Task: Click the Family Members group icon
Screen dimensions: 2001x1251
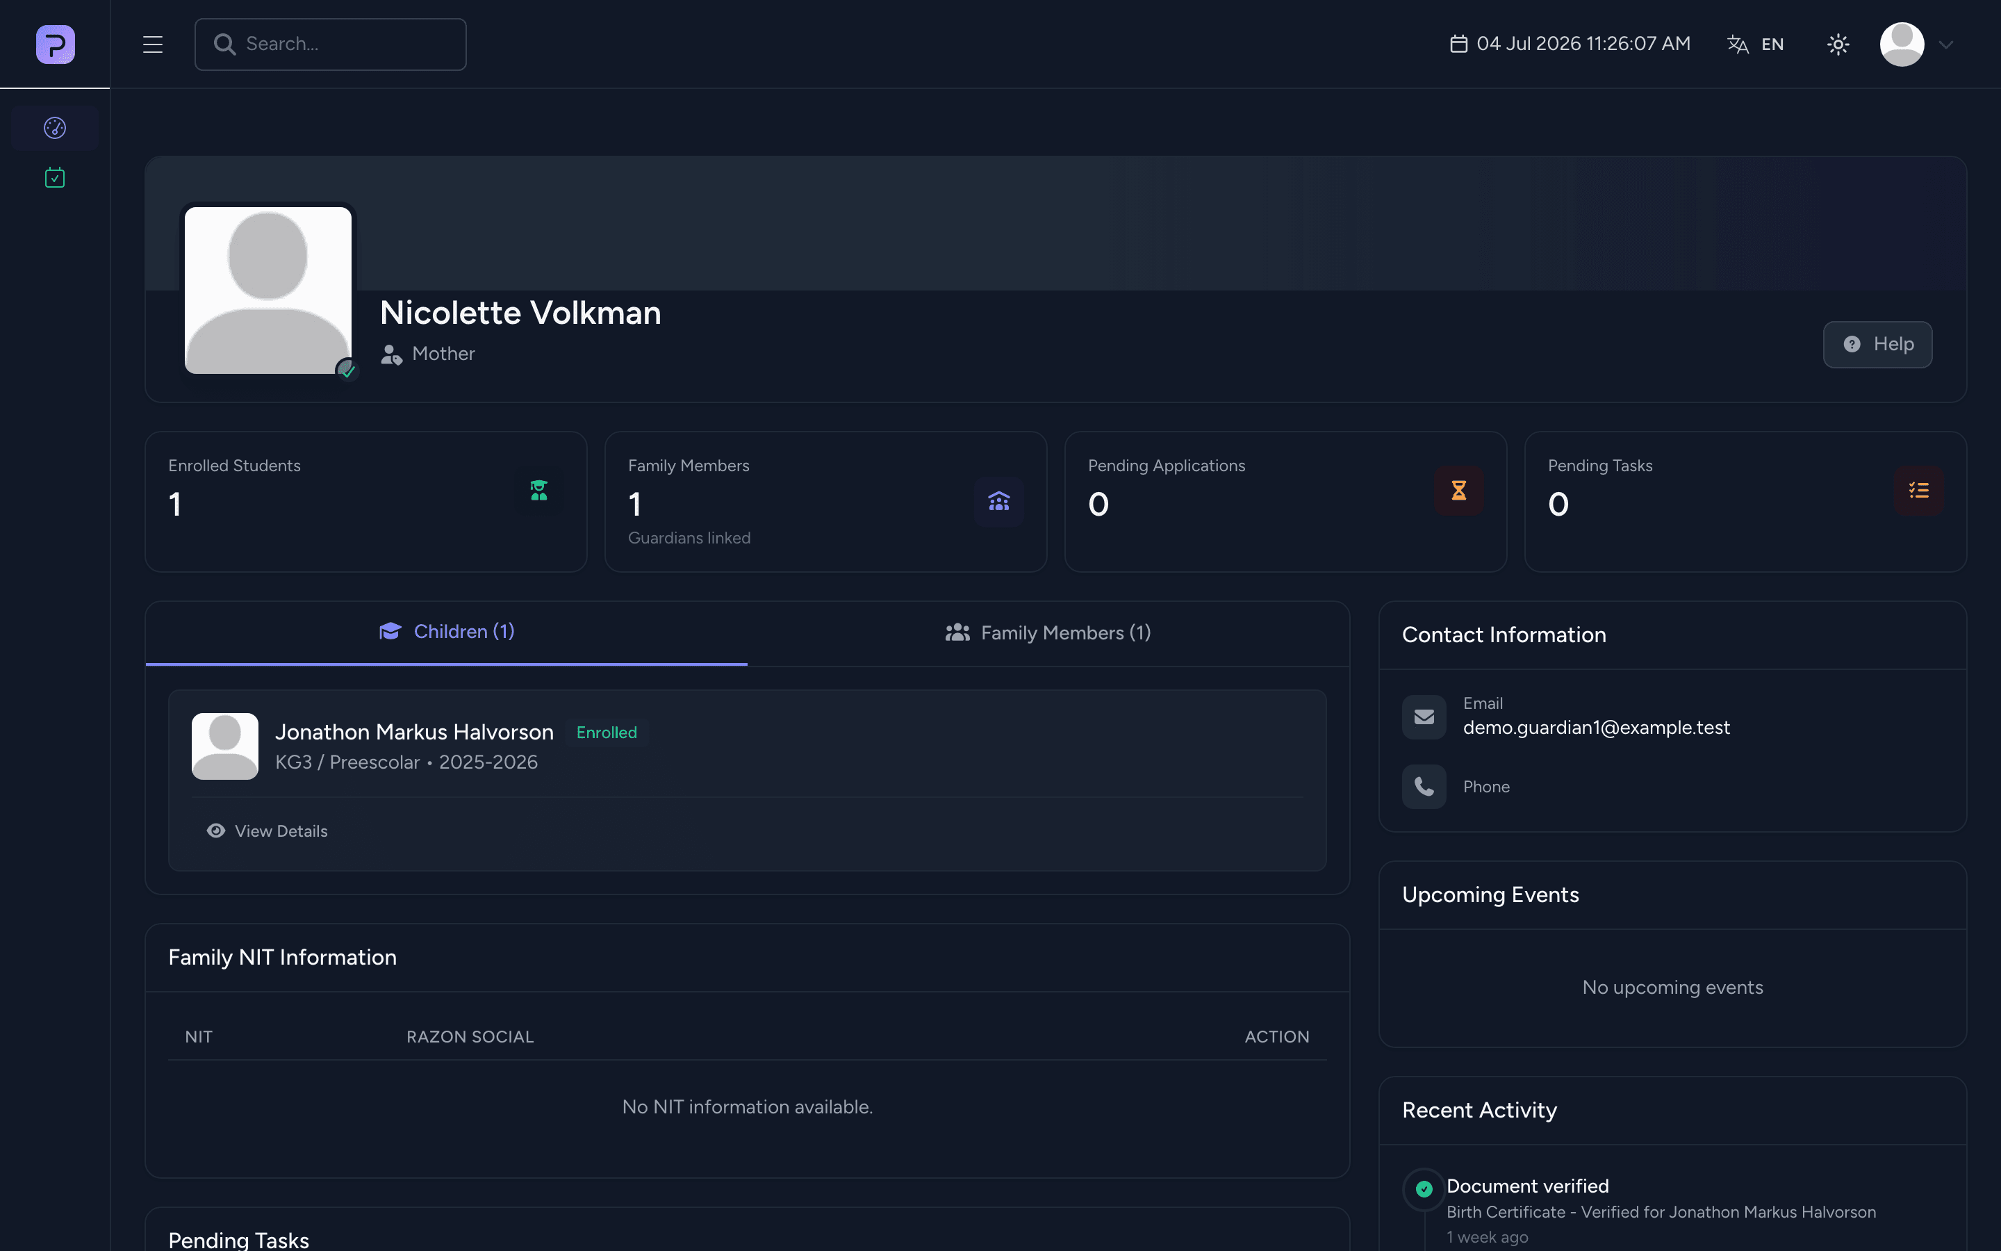Action: (x=999, y=501)
